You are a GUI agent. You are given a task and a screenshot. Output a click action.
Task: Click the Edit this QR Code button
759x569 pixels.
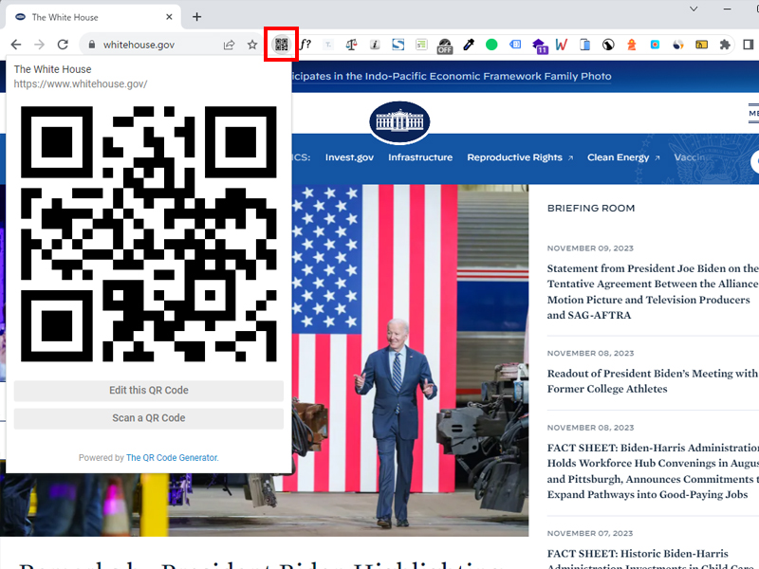[x=149, y=391]
